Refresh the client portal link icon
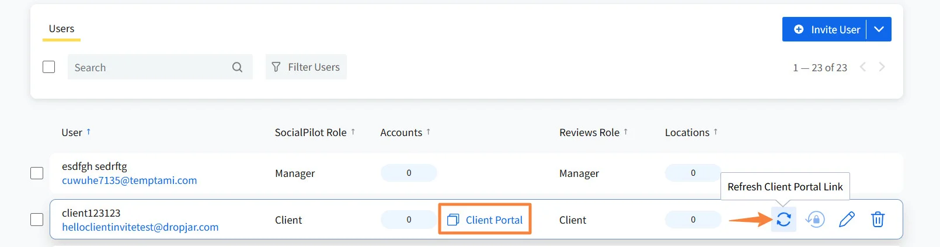 coord(784,220)
